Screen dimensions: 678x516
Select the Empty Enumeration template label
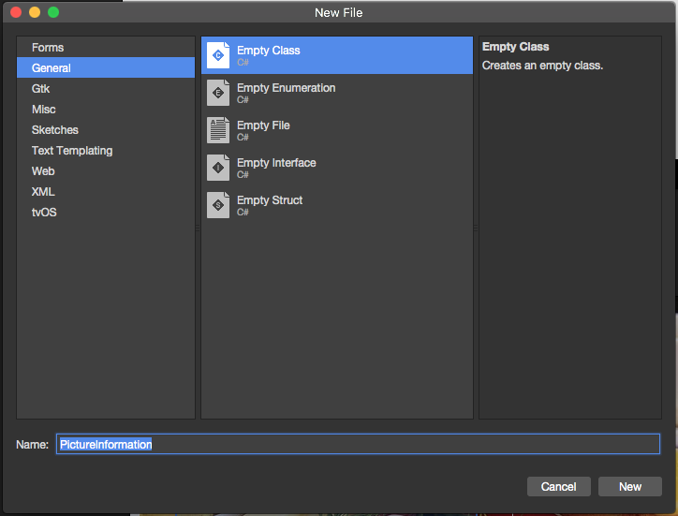click(286, 88)
